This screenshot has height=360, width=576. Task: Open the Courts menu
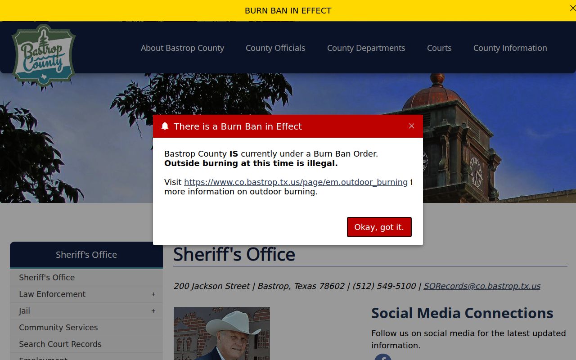coord(439,48)
